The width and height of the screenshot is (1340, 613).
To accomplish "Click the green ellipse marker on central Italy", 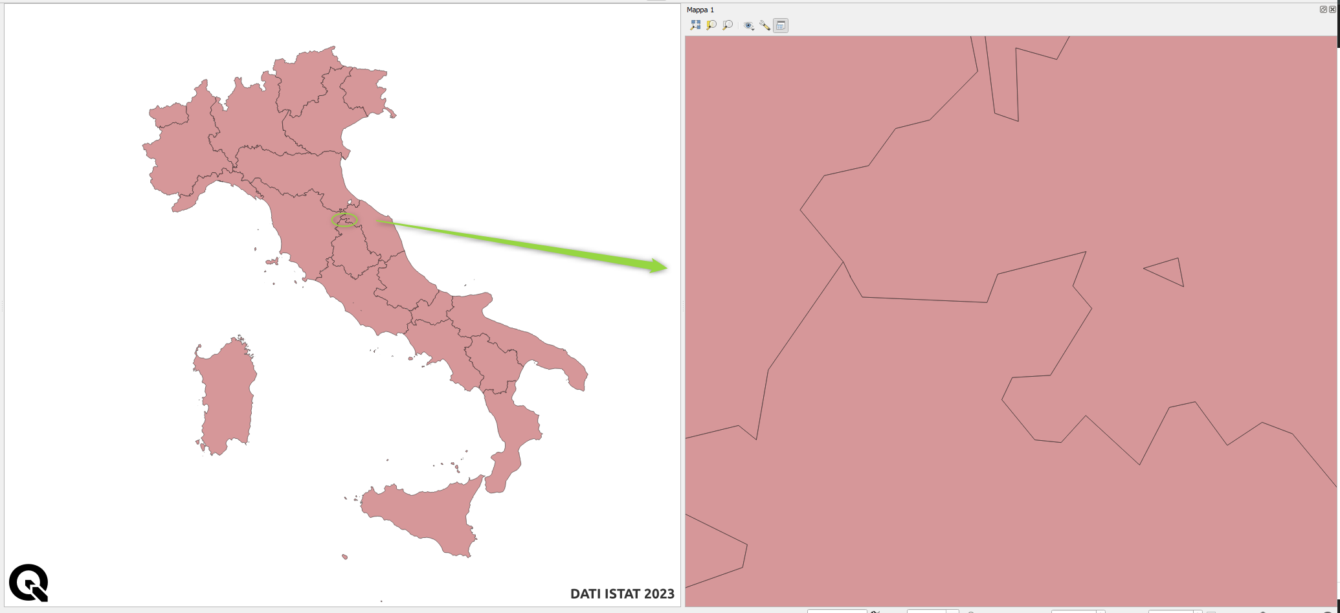I will coord(344,220).
